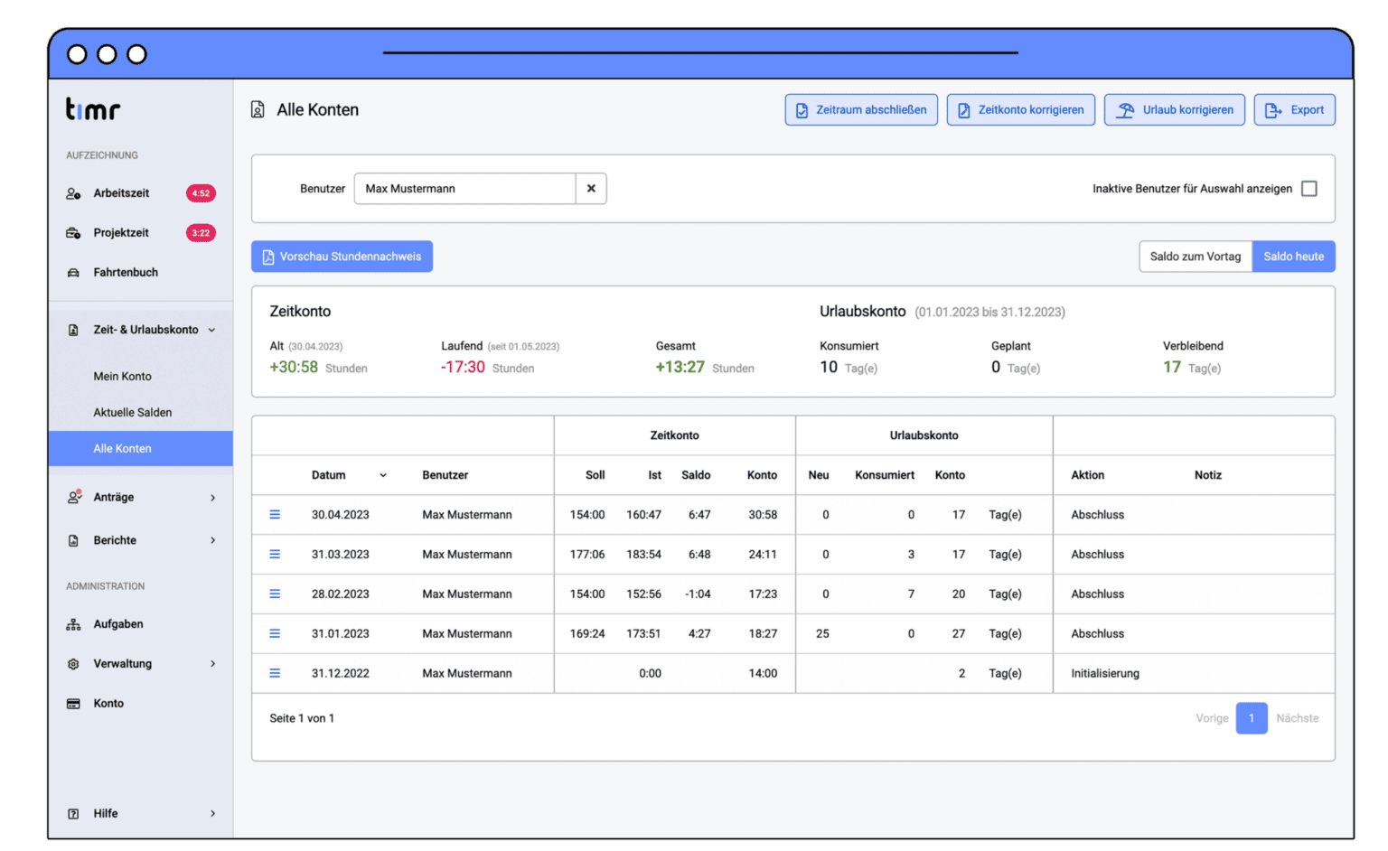The width and height of the screenshot is (1388, 851).
Task: Click the Projektzeit briefcase icon
Action: [73, 233]
